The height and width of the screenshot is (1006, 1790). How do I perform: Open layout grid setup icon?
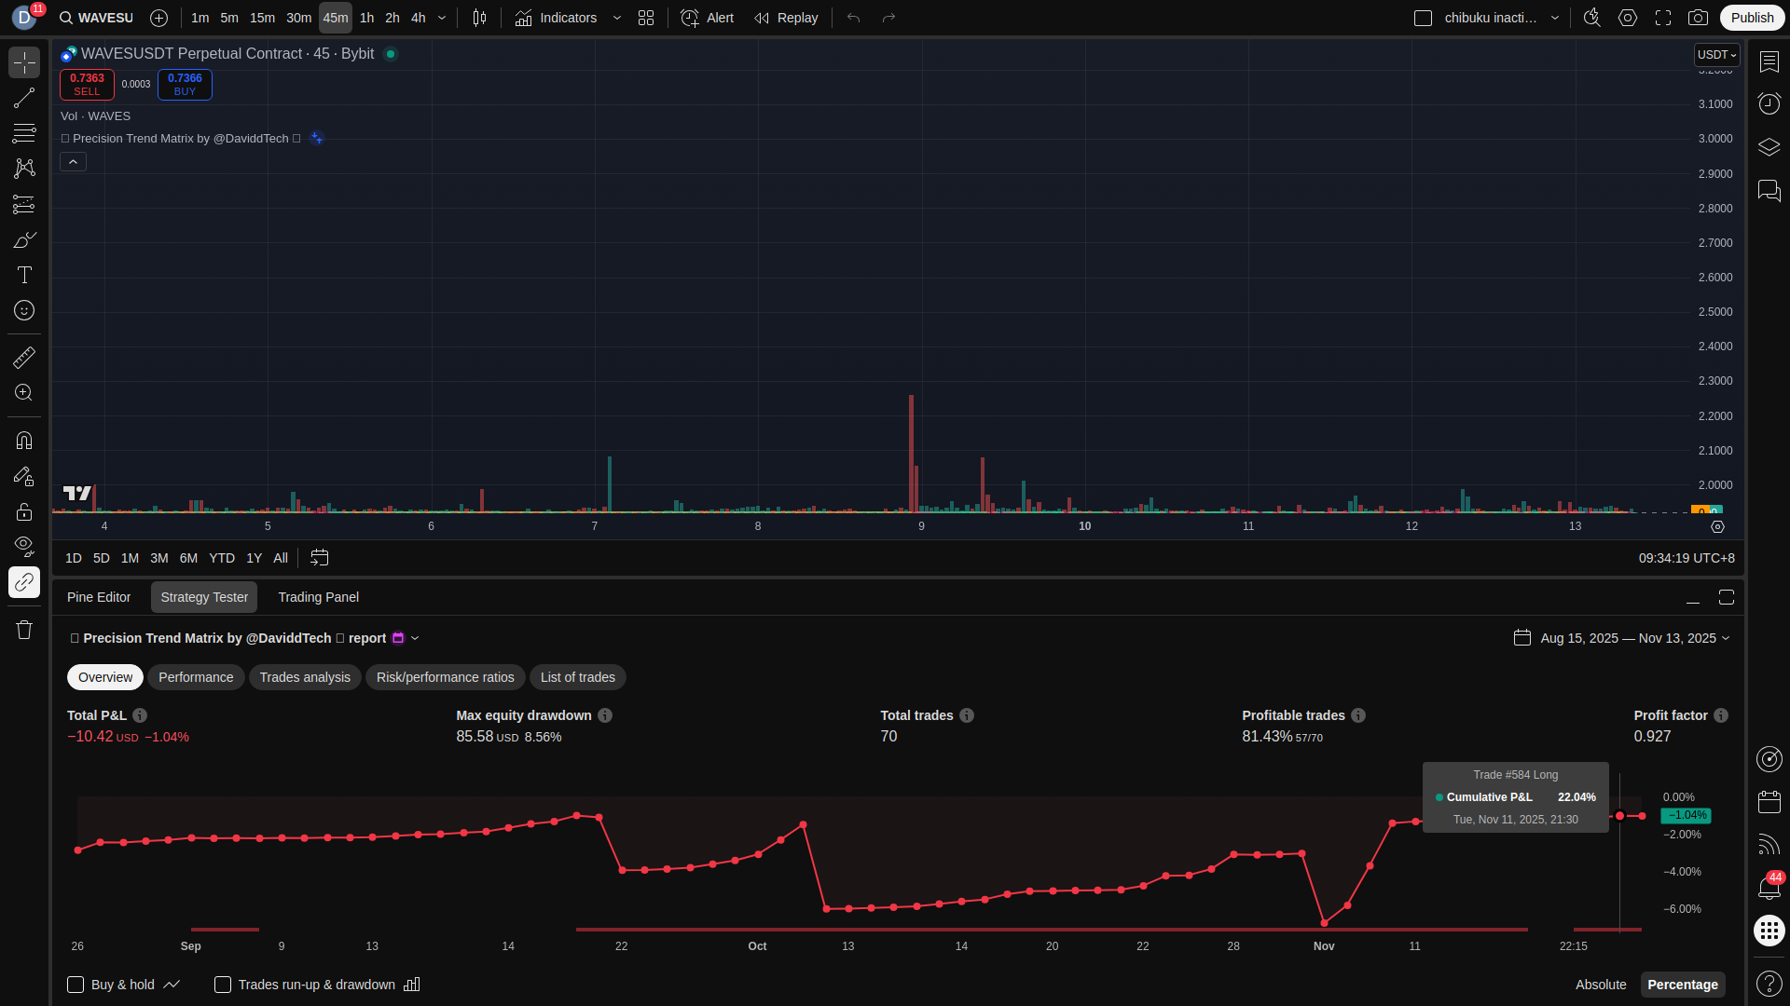coord(646,18)
